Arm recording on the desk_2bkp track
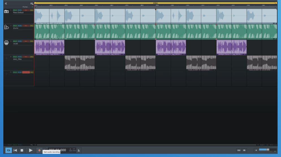 [x=26, y=57]
